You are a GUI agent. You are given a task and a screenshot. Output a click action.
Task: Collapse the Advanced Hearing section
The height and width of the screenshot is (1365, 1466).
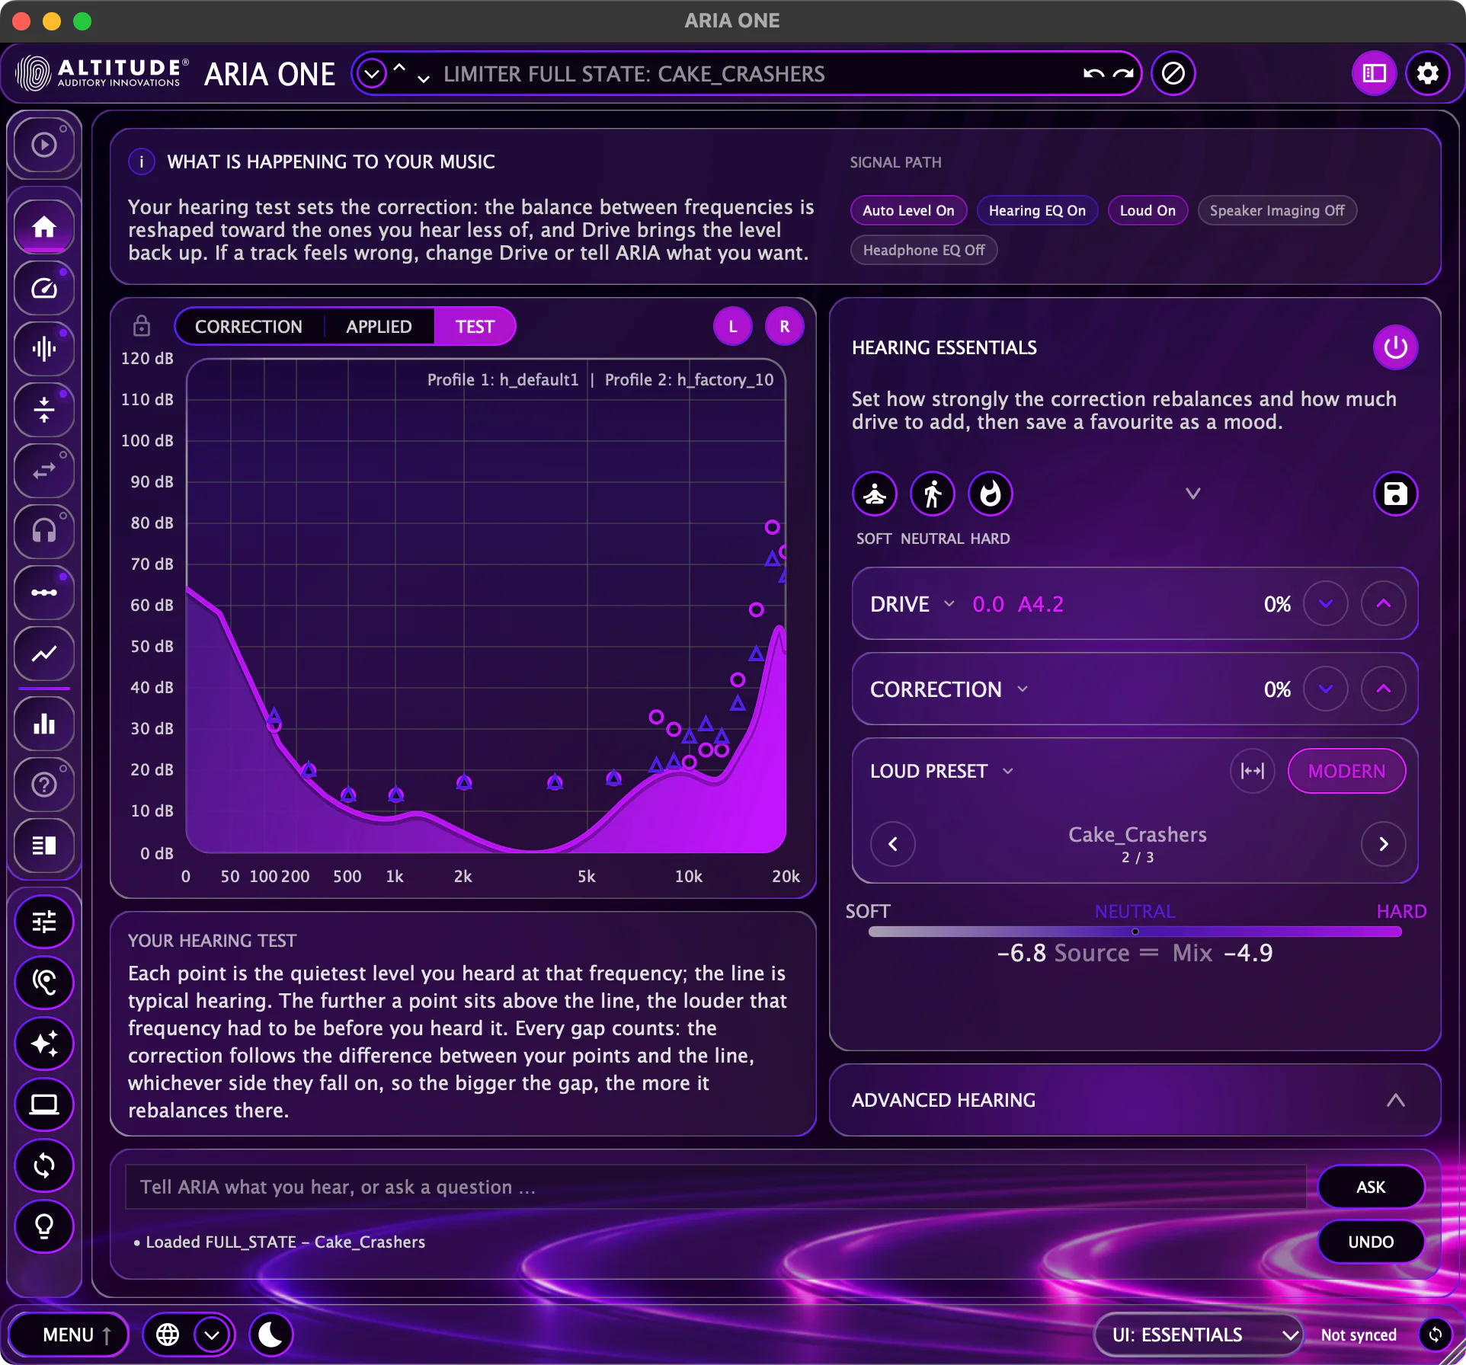click(x=1394, y=1100)
